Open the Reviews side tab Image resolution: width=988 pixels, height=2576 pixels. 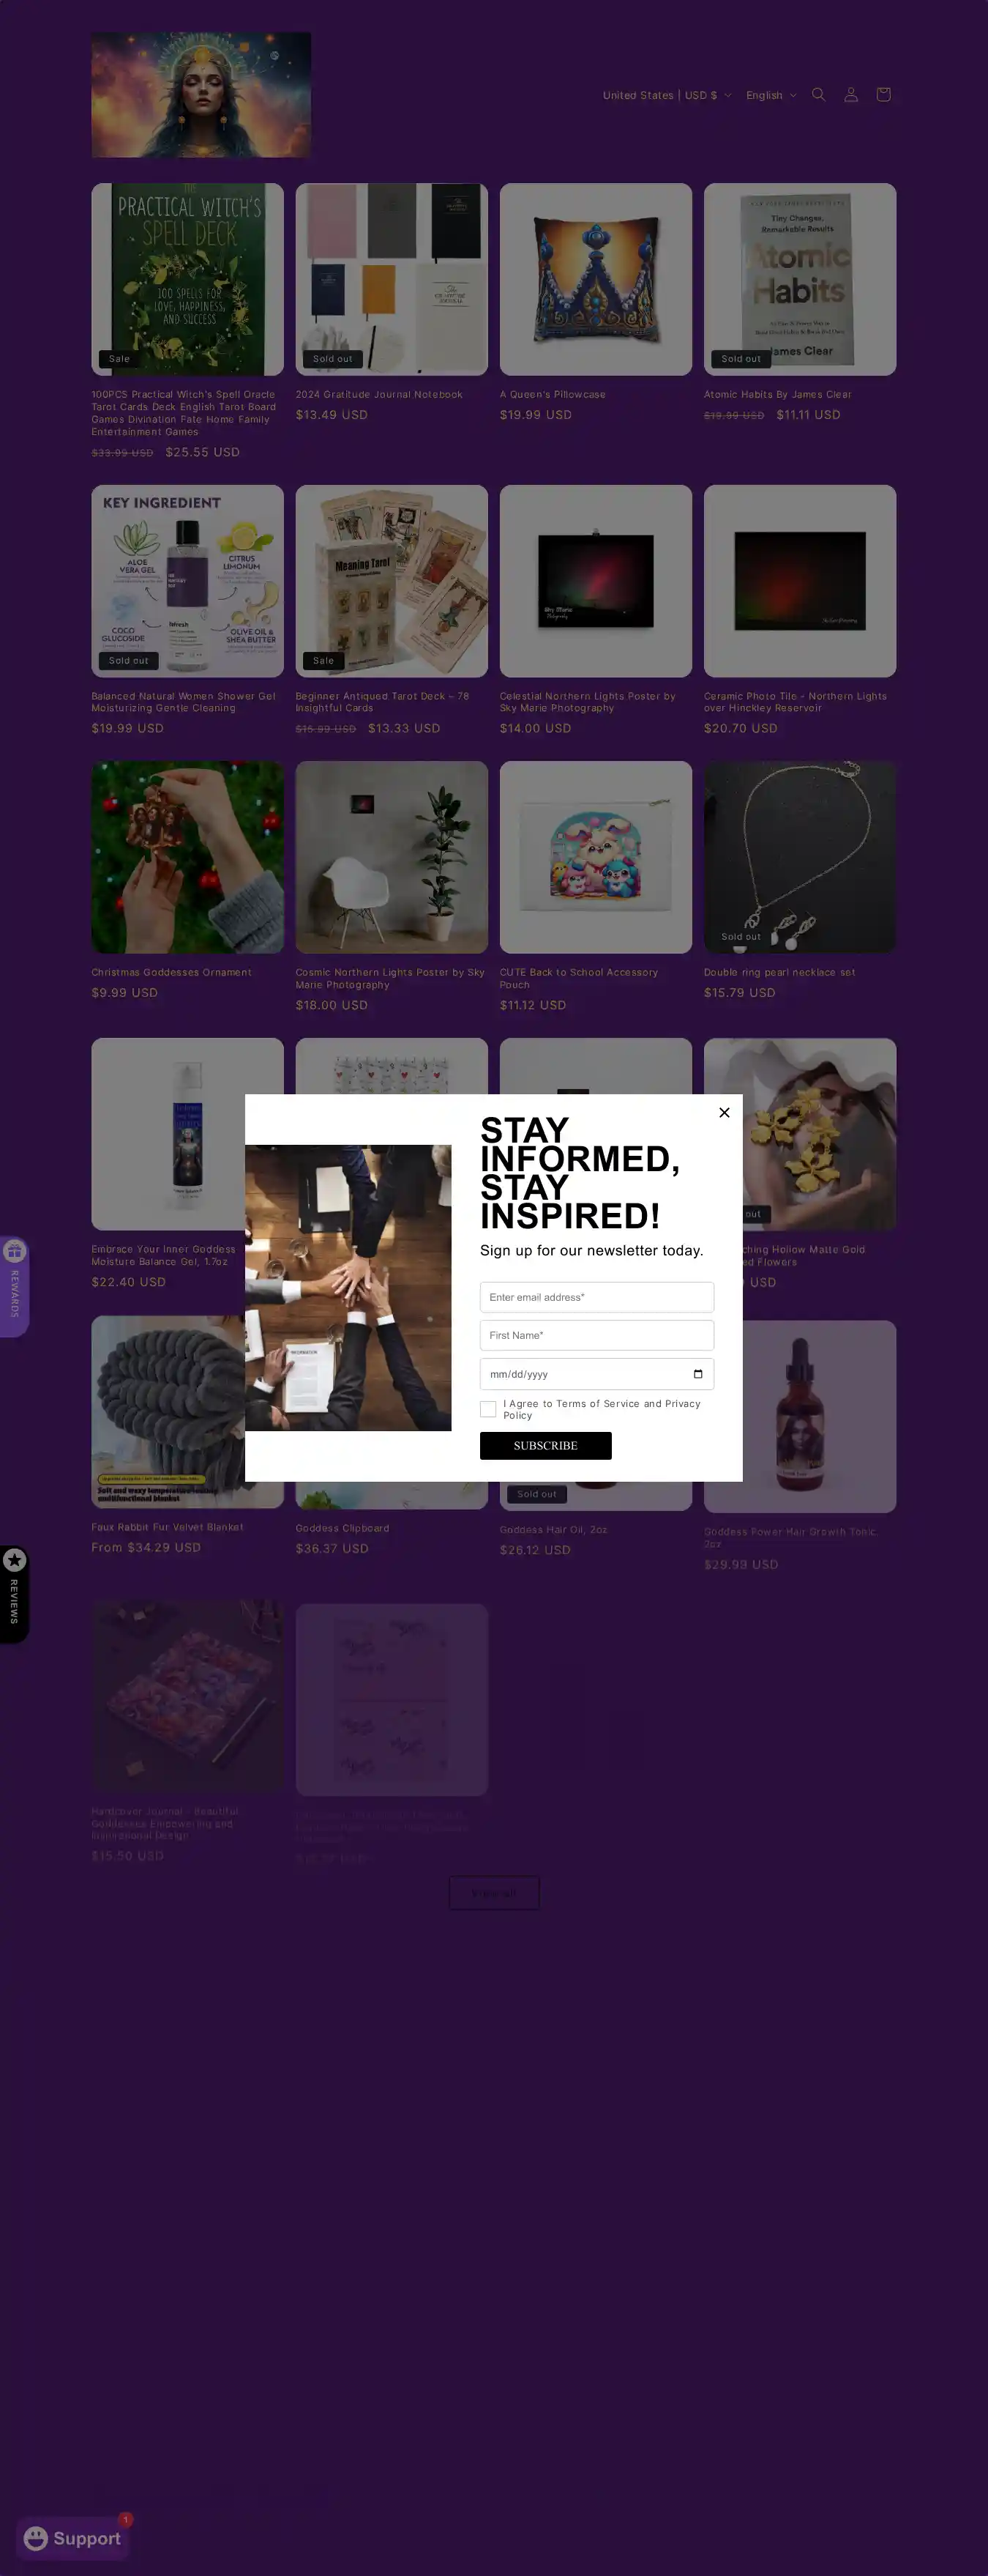(x=14, y=1594)
